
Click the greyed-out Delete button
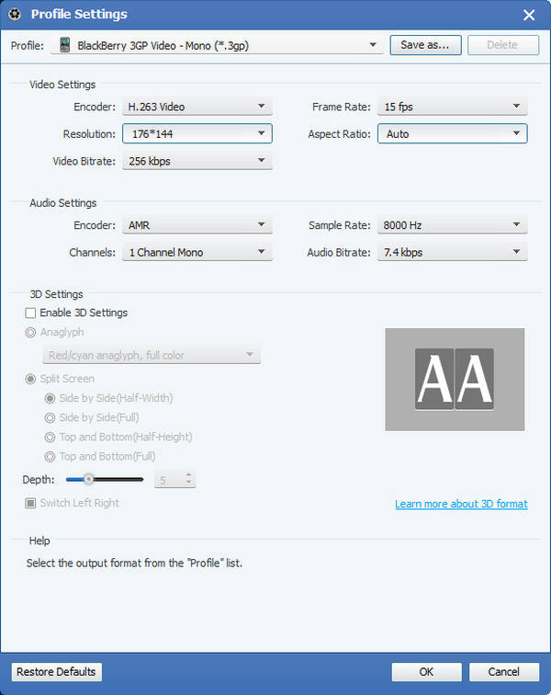(502, 45)
